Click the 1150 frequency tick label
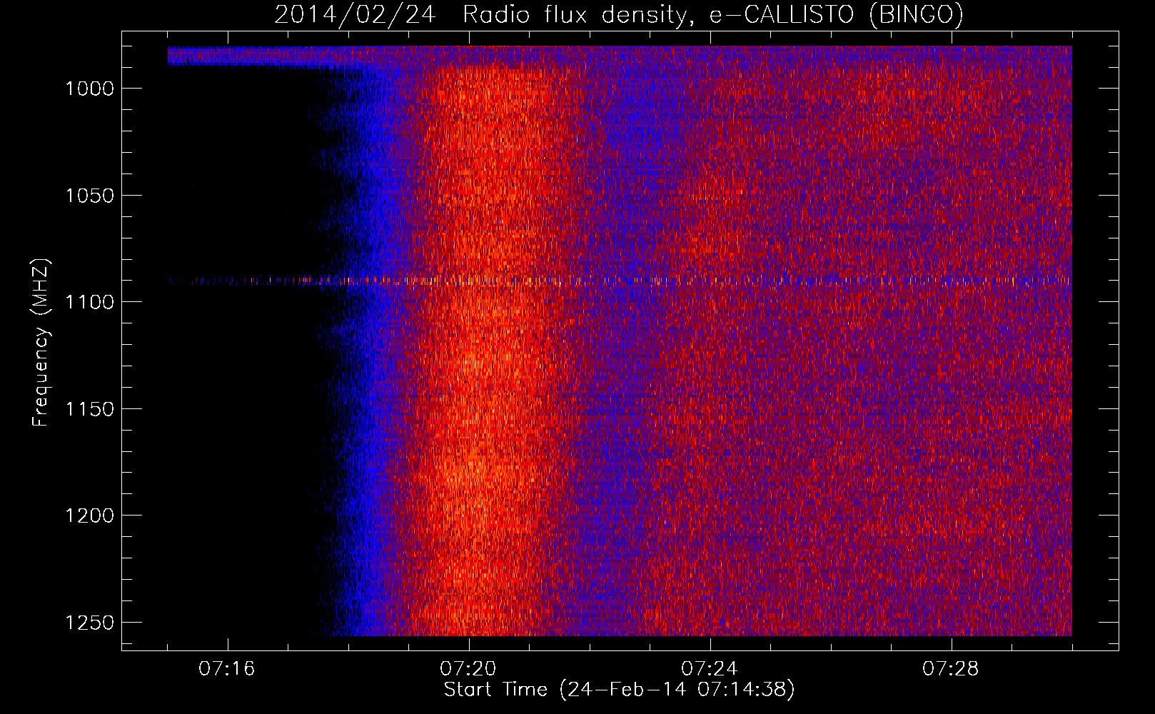Screen dimensions: 1155x714 pyautogui.click(x=89, y=409)
